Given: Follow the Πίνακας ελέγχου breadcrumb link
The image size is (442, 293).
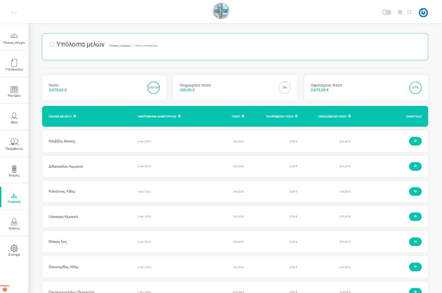Looking at the screenshot, I should tap(120, 46).
